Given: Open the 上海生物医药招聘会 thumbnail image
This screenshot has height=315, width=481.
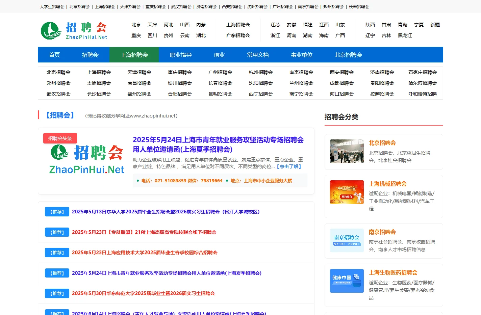Looking at the screenshot, I should (347, 281).
